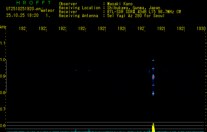The height and width of the screenshot is (132, 207).
Task: Click the 0.6 frequency axis label
Action: coord(3,125)
